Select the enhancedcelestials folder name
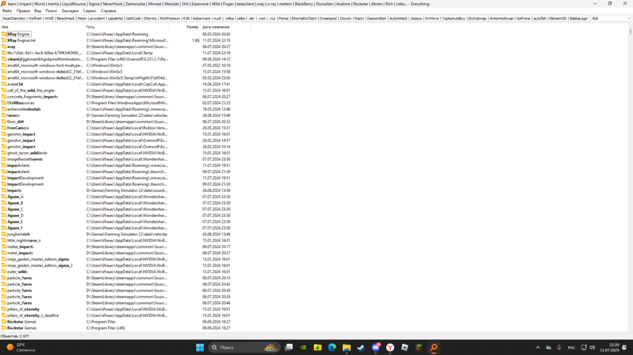Viewport: 633px width, 355px height. click(24, 109)
